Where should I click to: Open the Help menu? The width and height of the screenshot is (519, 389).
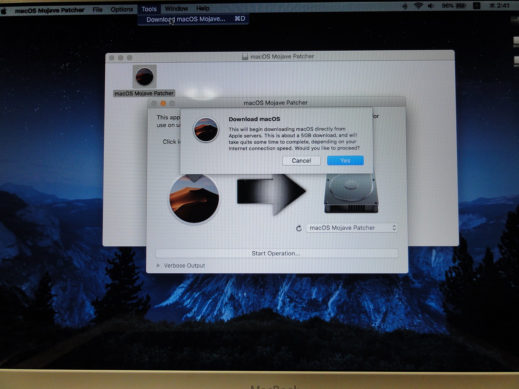203,8
